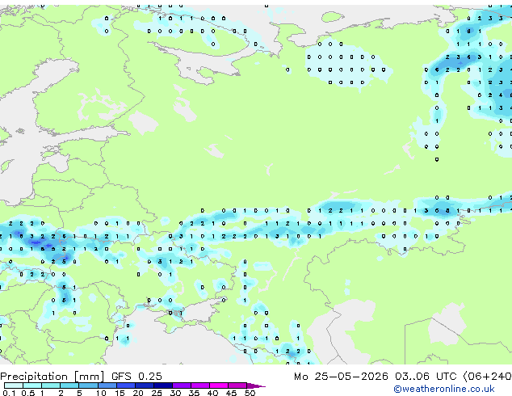The image size is (512, 396).
Task: Click the legend arrow tip above 50
Action: click(256, 385)
